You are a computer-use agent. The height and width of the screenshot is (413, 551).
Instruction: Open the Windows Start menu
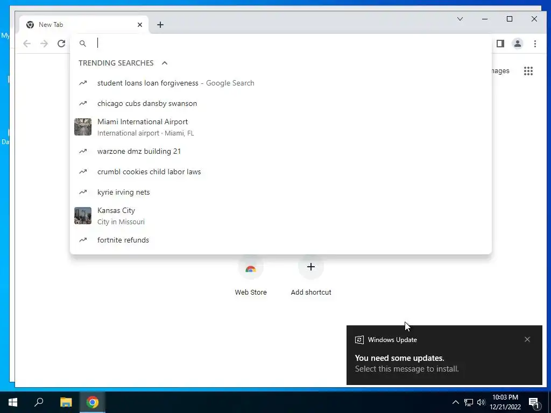coord(13,402)
